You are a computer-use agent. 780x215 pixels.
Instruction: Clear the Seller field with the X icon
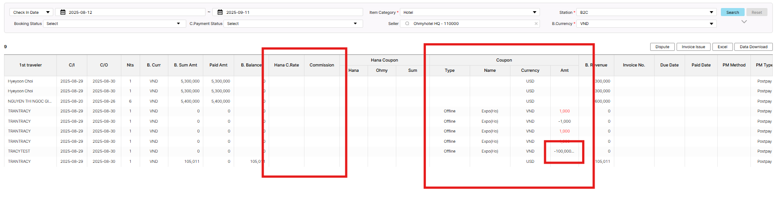(x=536, y=24)
